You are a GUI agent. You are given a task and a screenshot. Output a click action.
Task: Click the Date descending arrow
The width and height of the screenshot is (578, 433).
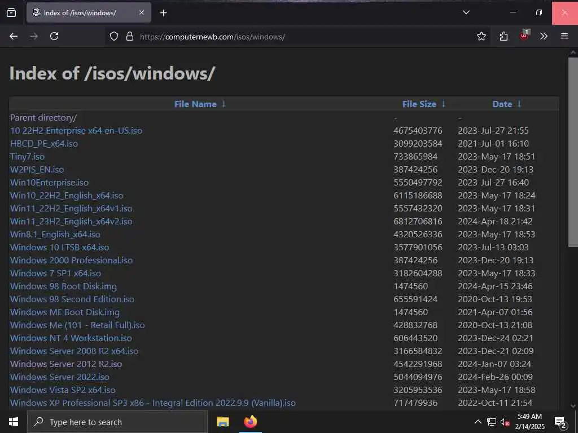(519, 104)
